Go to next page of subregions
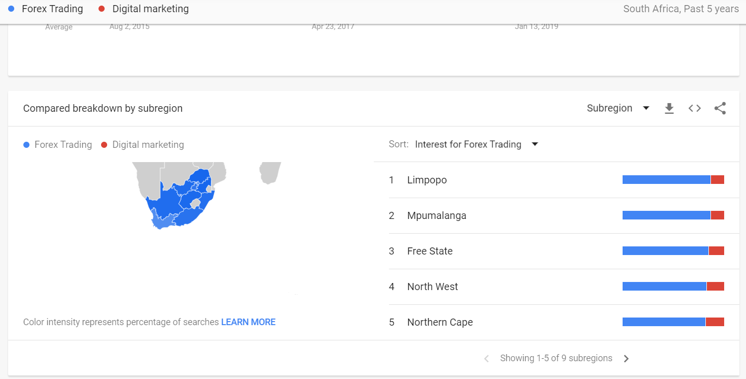The height and width of the screenshot is (379, 746). (626, 359)
